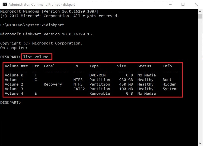Click the 'Volume 3' row label
The width and height of the screenshot is (203, 146).
tap(14, 89)
